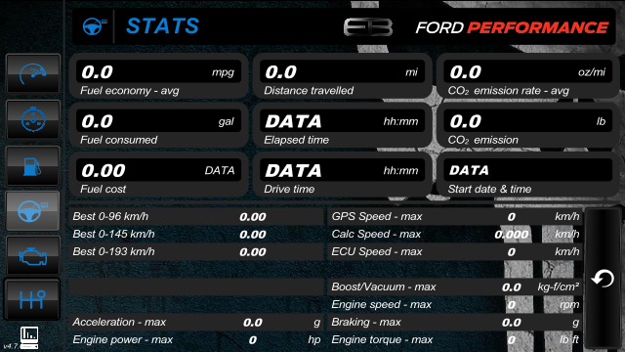625x352 pixels.
Task: Click the reset stats circular arrow
Action: pyautogui.click(x=603, y=278)
